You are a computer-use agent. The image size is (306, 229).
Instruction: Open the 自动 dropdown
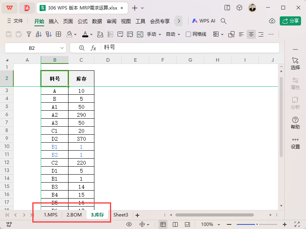coord(173,34)
